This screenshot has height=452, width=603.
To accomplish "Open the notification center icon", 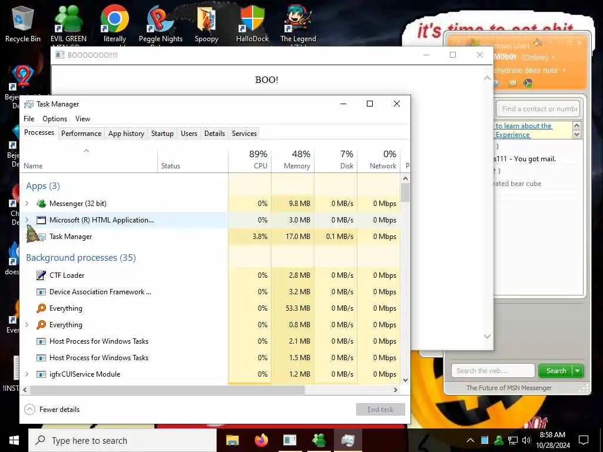I will tap(584, 440).
